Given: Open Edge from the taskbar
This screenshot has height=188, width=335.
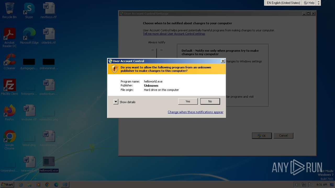Looking at the screenshot, I should [56, 185].
